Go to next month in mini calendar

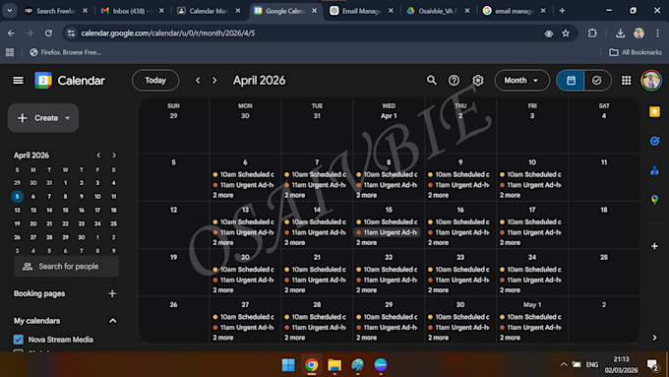click(114, 155)
